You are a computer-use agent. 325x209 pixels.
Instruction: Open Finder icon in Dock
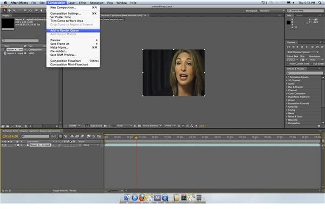coord(127,198)
